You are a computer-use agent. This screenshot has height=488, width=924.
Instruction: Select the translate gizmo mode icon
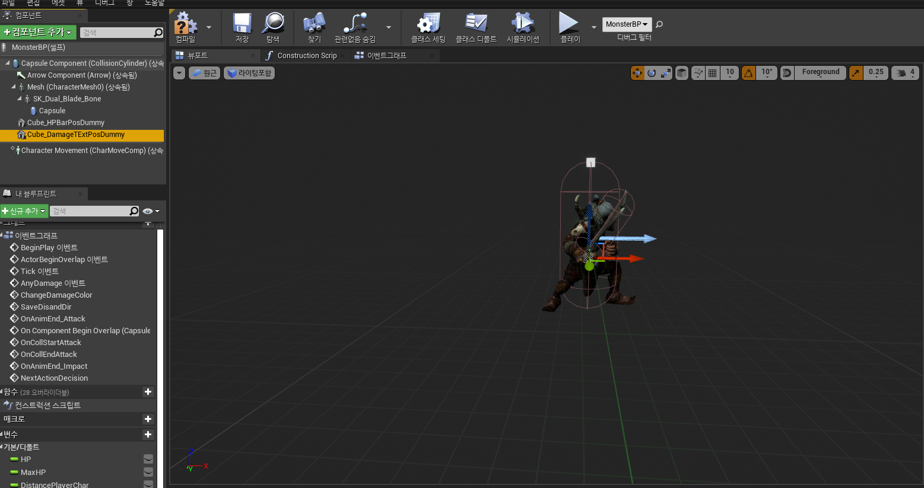tap(637, 73)
